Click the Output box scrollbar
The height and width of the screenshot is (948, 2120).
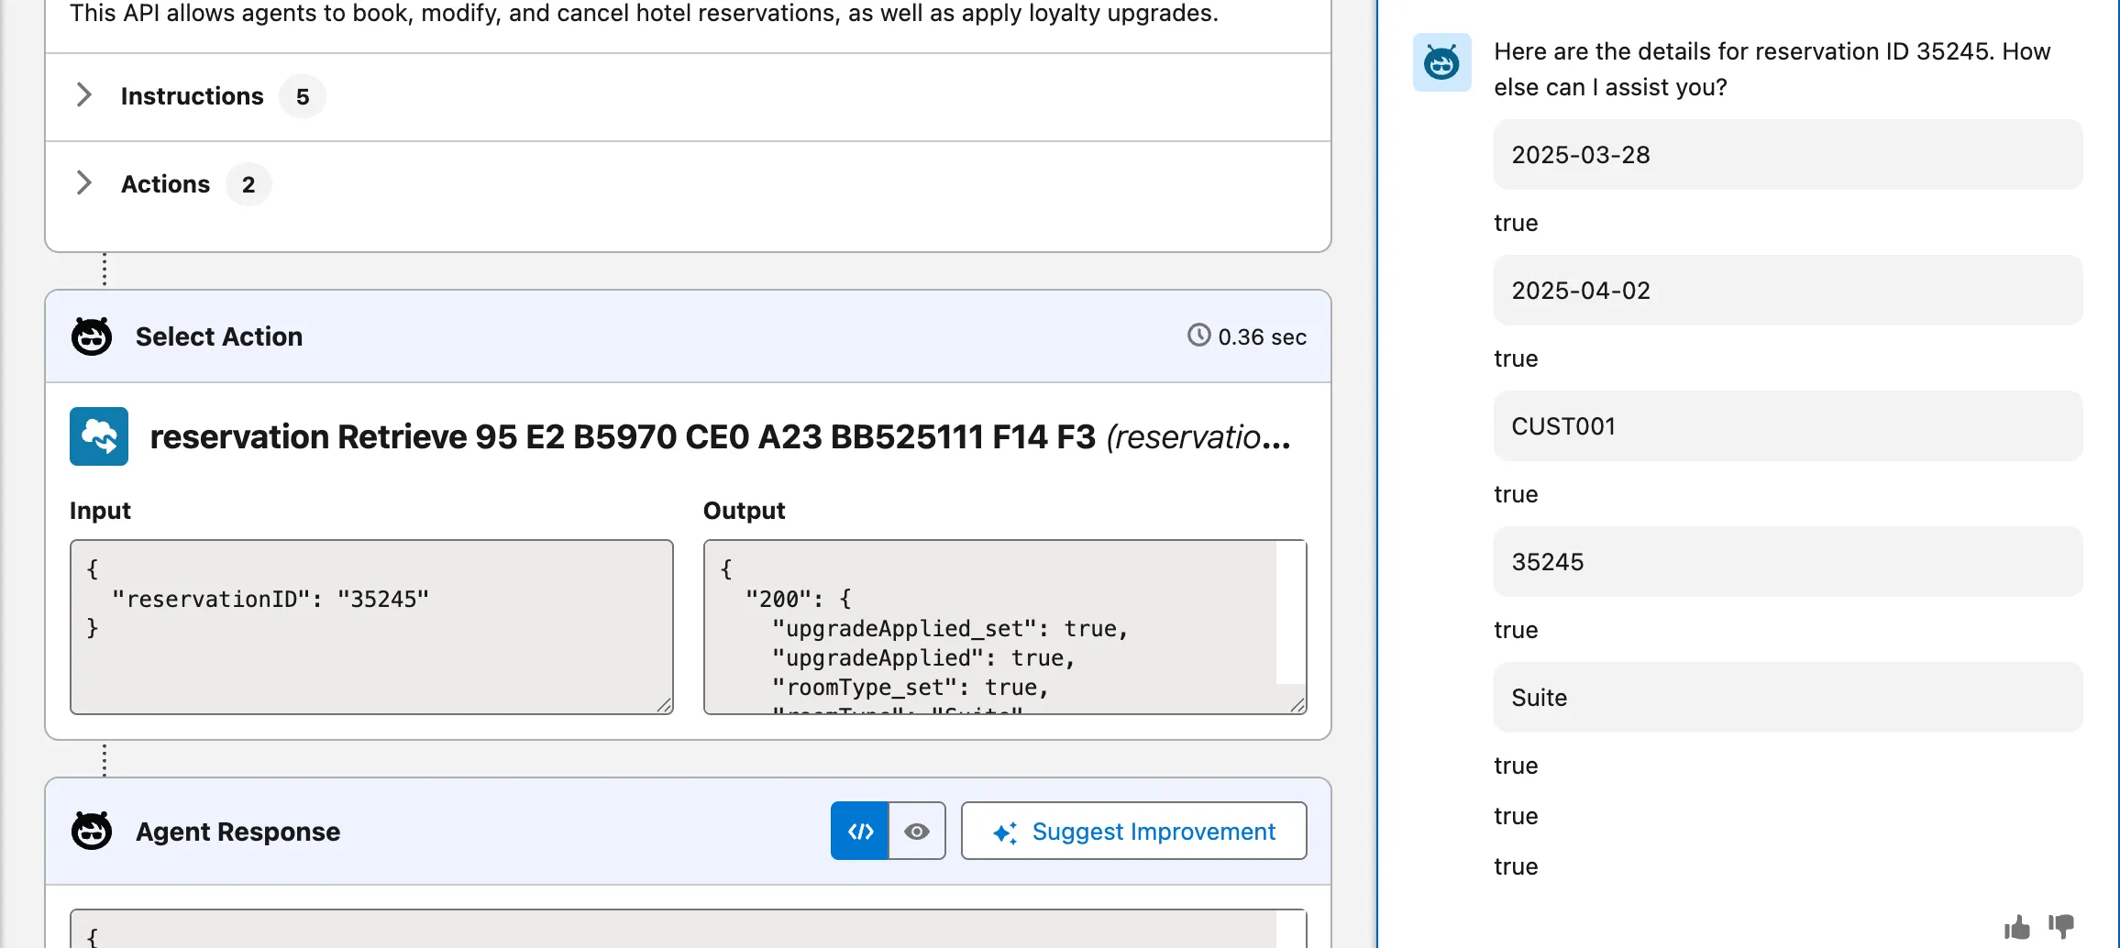coord(1290,612)
